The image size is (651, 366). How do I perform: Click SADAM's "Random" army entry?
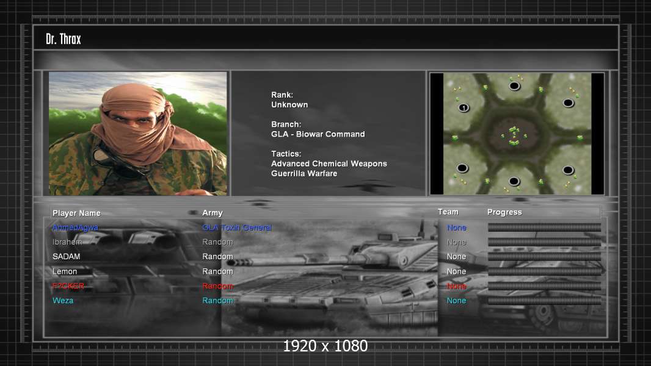click(x=217, y=257)
